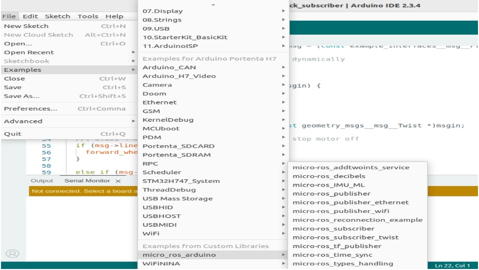Viewport: 479px width, 270px height.
Task: Expand 10.StarterKit_BasicKit examples
Action: [x=213, y=37]
